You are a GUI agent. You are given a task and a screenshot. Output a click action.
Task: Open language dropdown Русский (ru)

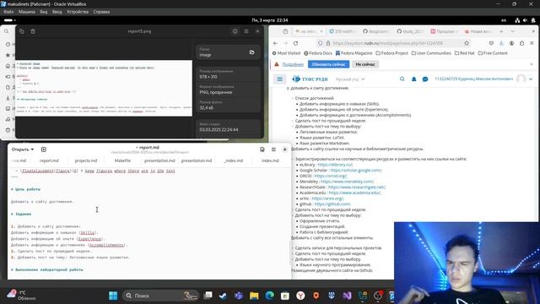tap(350, 79)
